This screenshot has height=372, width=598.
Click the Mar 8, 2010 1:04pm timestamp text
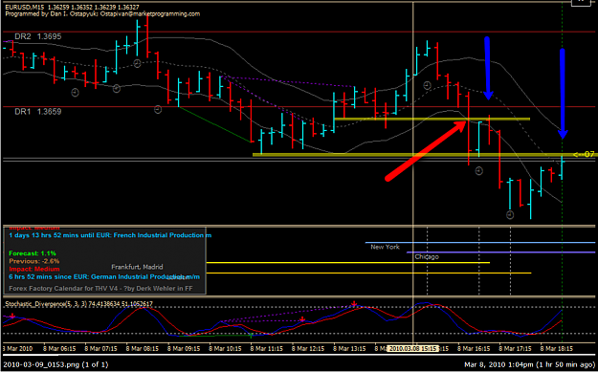(529, 364)
